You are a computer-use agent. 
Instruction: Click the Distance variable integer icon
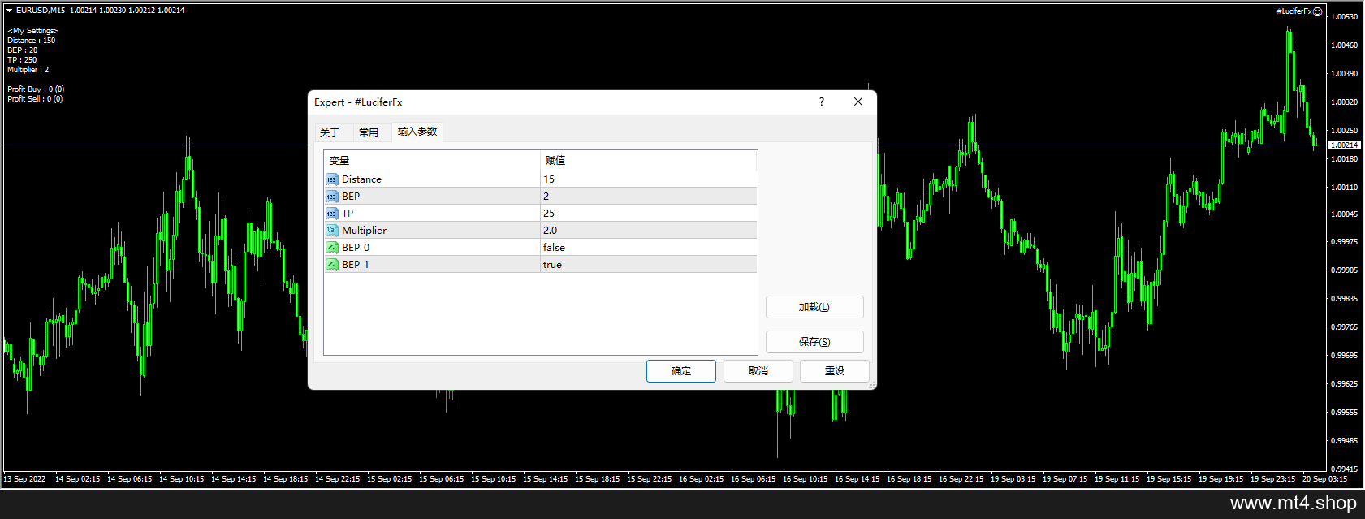tap(331, 179)
